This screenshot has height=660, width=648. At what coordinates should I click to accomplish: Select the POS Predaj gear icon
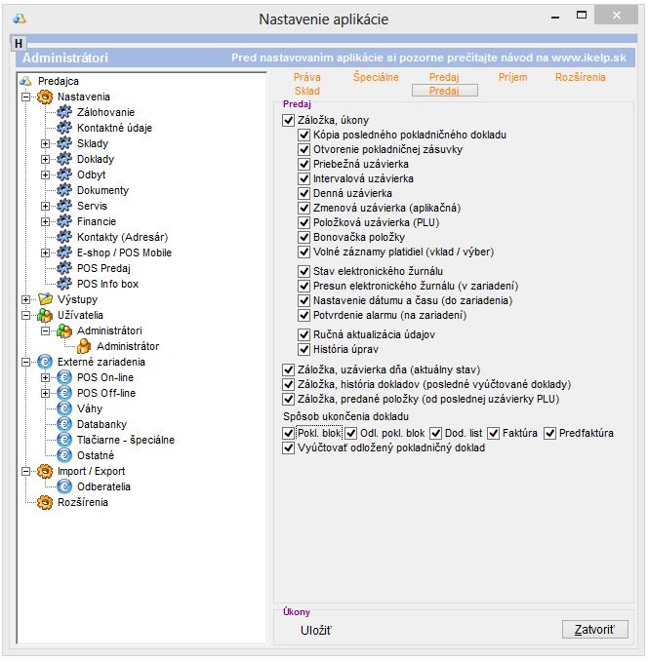pos(65,268)
